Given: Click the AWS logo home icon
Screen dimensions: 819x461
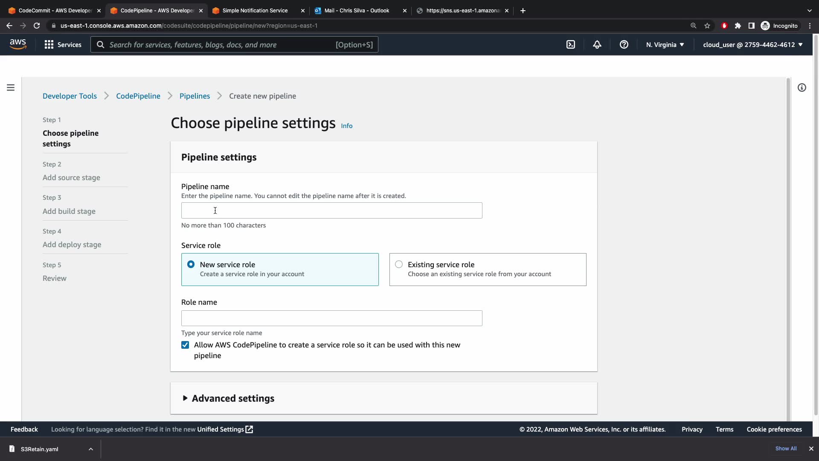Looking at the screenshot, I should click(18, 44).
